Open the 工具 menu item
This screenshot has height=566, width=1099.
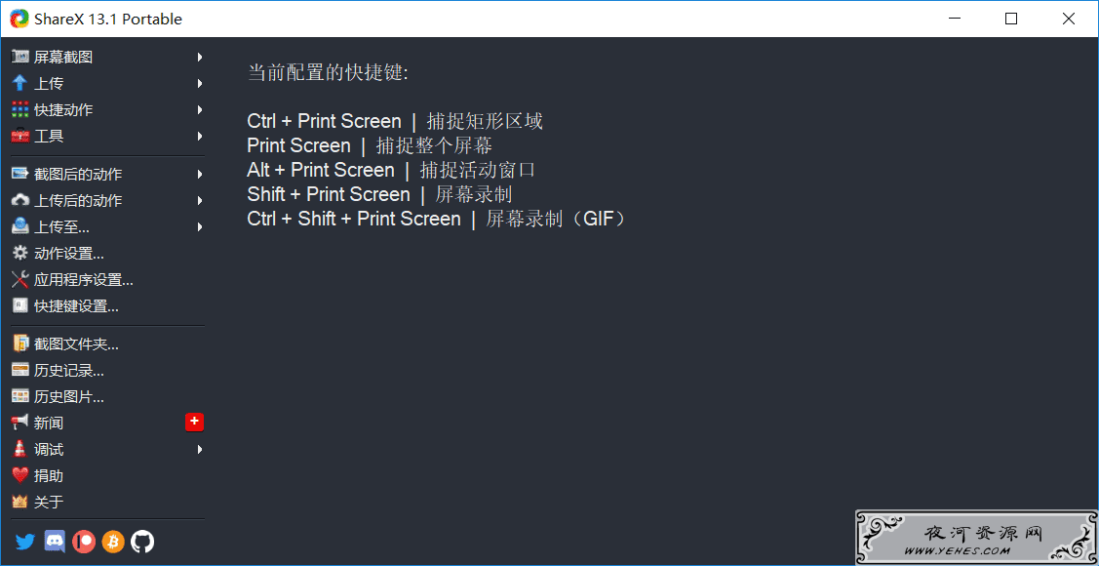108,136
